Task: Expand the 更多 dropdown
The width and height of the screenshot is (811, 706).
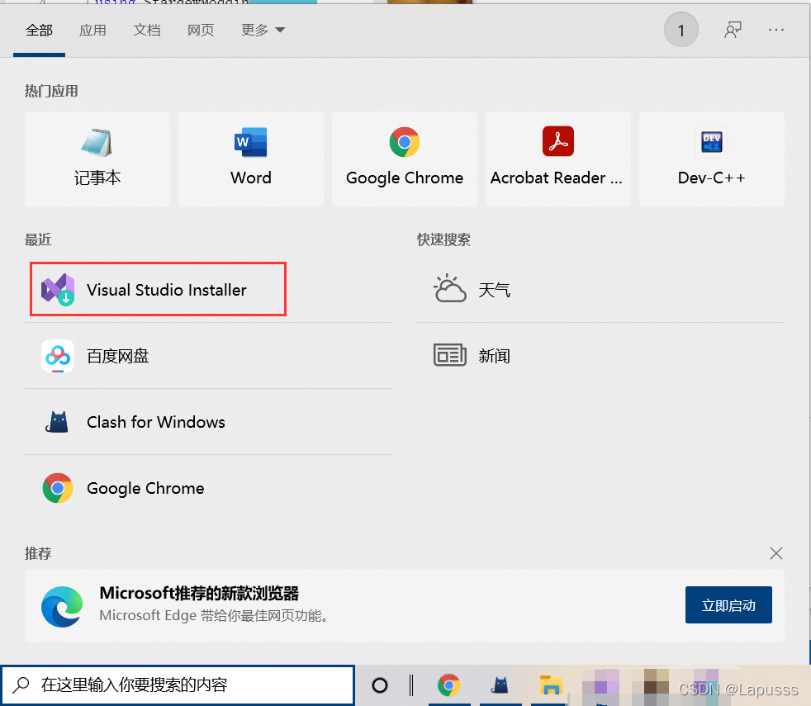Action: pos(263,30)
